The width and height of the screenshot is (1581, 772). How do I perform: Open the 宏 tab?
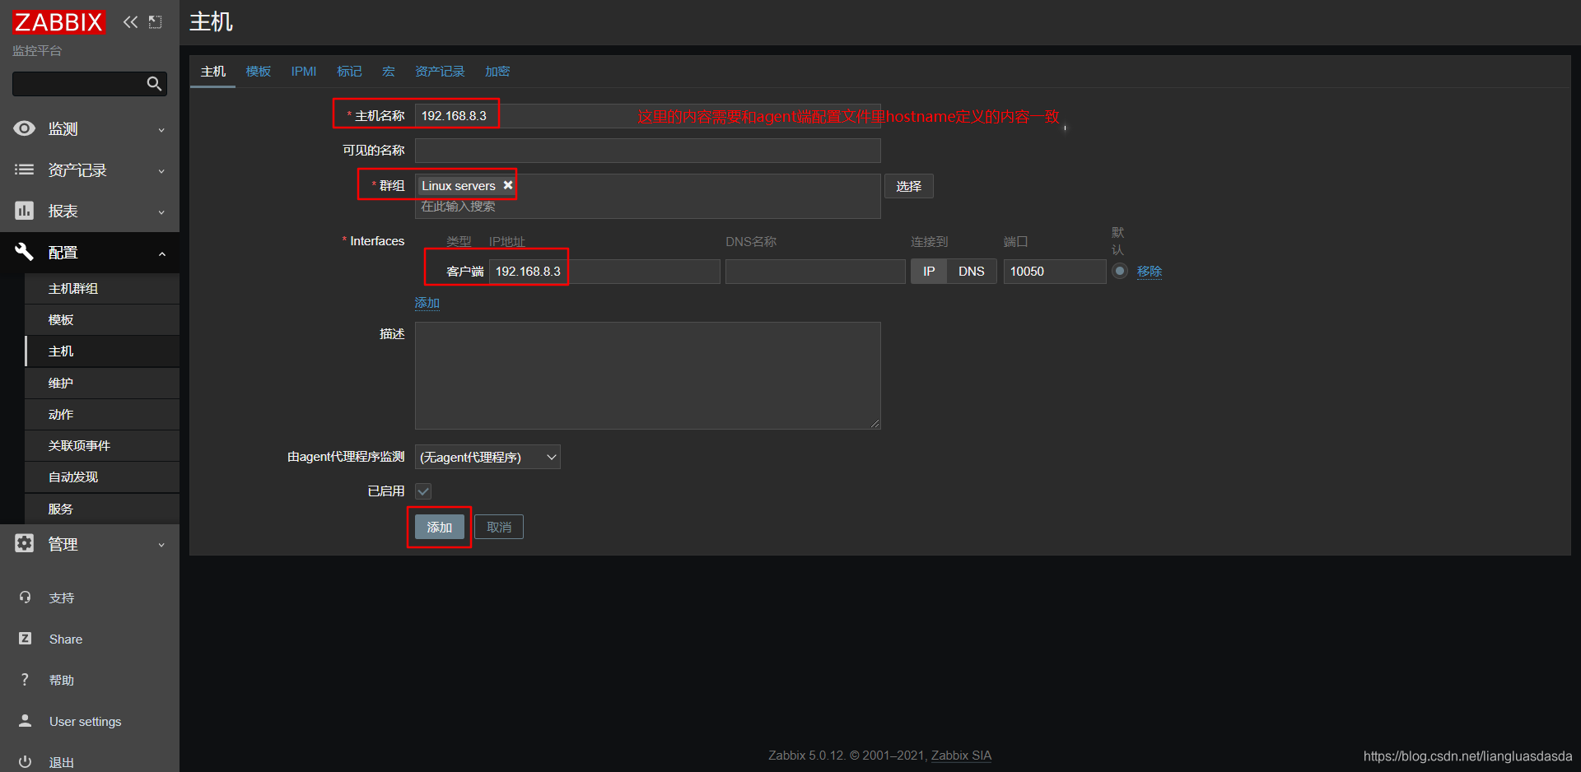click(x=389, y=72)
